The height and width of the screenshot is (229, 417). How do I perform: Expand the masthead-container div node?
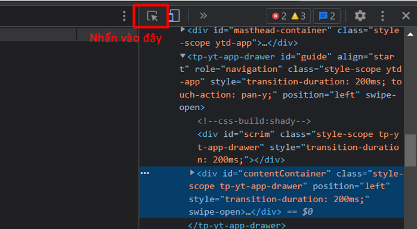point(183,29)
